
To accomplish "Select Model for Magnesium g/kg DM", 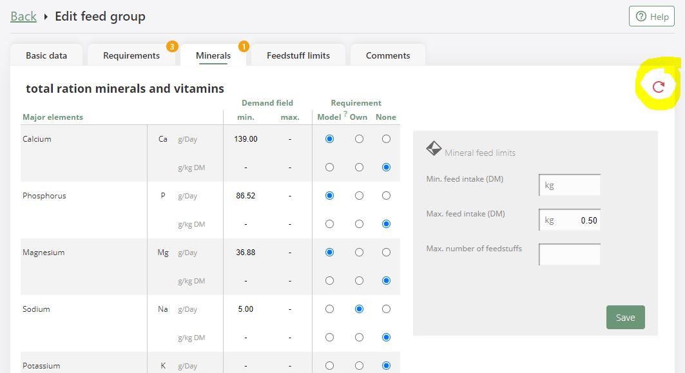I will tap(330, 281).
